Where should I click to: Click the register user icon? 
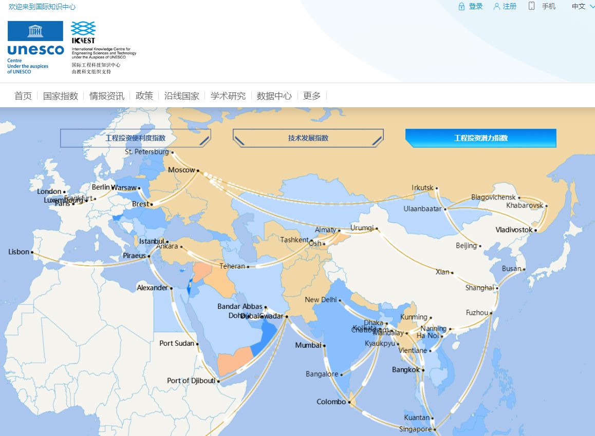(x=496, y=7)
